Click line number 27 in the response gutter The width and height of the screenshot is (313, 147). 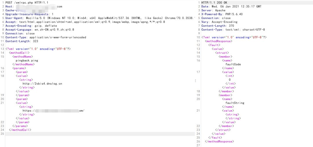(198, 145)
